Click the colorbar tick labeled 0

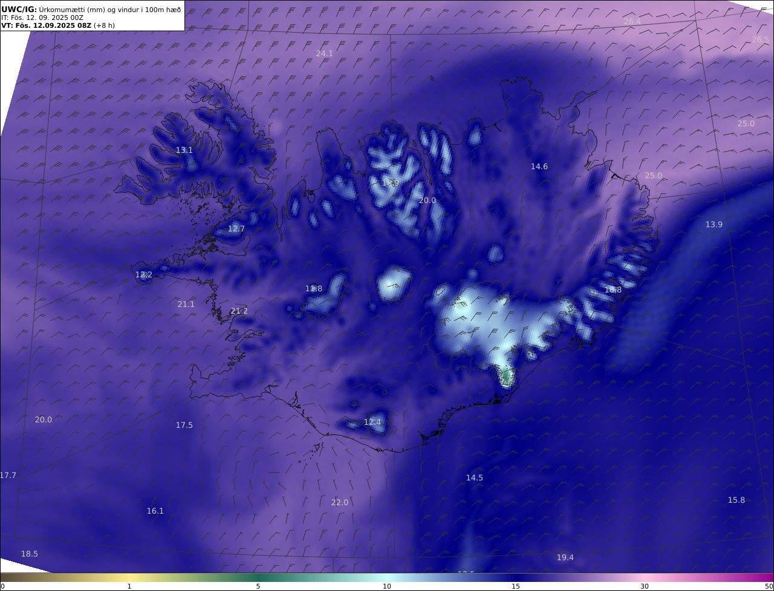(x=2, y=586)
